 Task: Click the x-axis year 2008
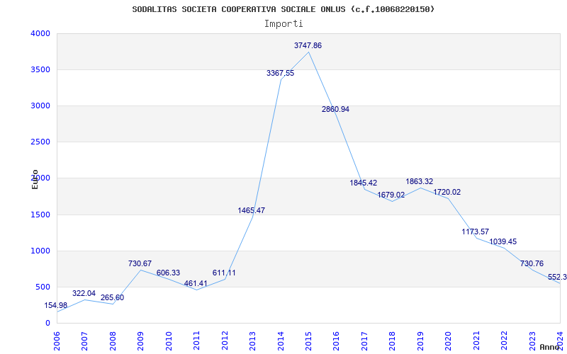(x=113, y=341)
